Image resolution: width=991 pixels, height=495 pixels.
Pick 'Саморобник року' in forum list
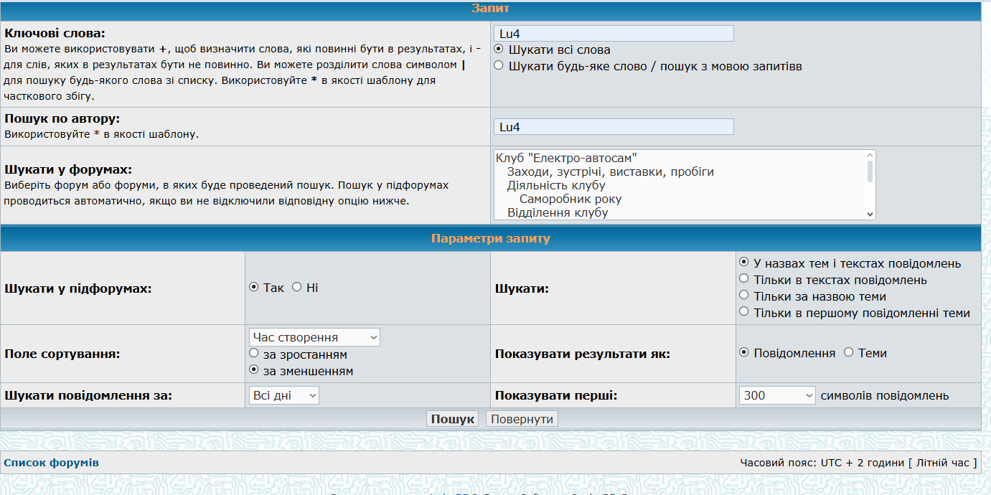(x=570, y=199)
